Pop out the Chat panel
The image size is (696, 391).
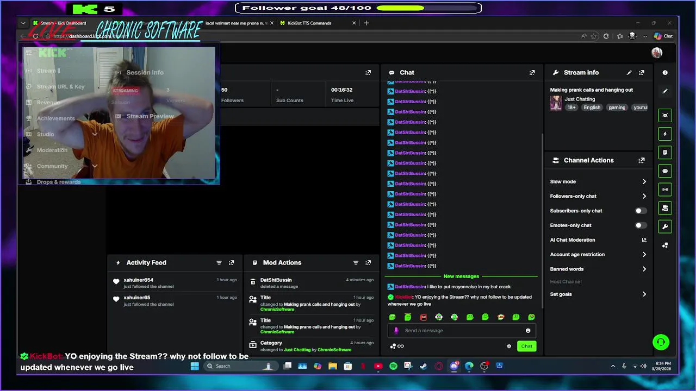click(532, 73)
